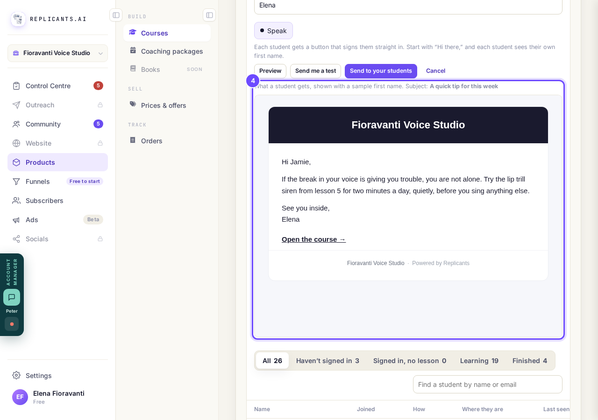Switch to the Learning tab
The image size is (598, 420).
pos(479,361)
